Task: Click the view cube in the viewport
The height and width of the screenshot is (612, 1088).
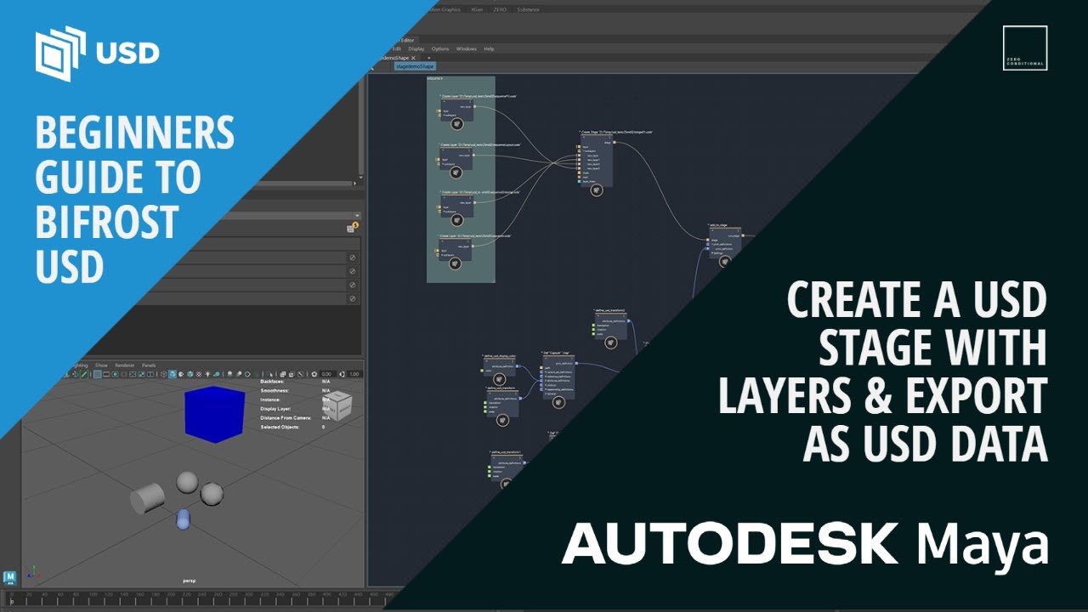Action: pyautogui.click(x=339, y=405)
